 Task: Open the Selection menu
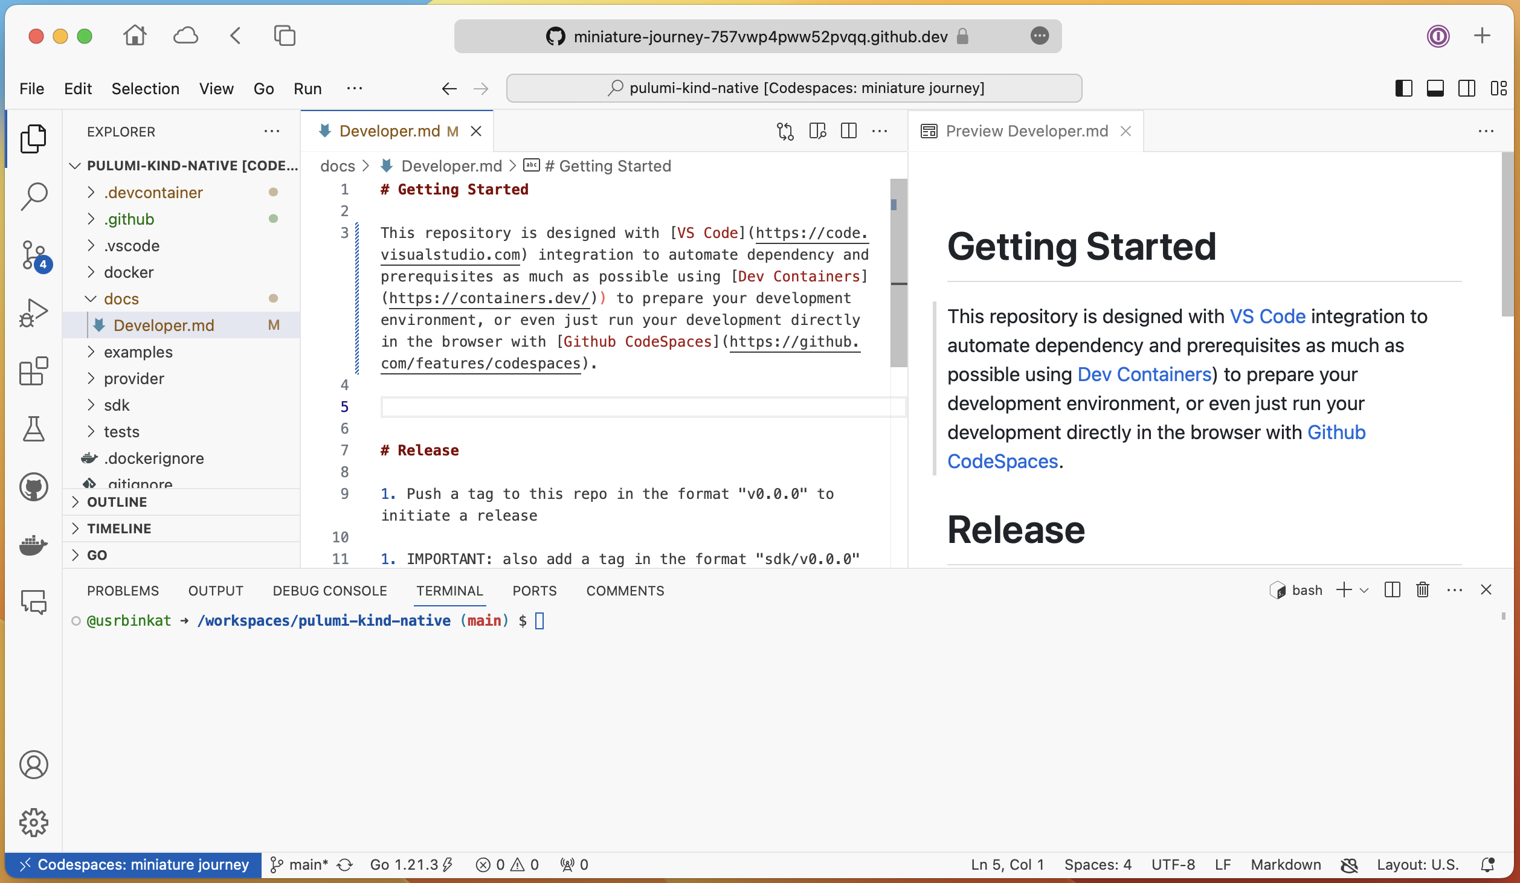pos(145,89)
